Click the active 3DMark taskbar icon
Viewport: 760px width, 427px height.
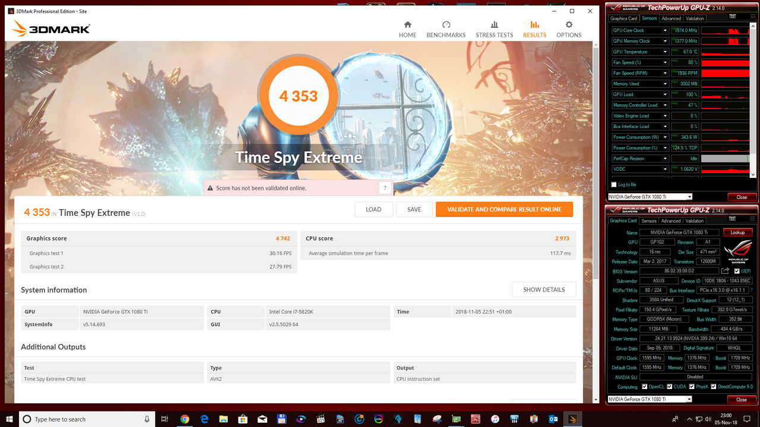pyautogui.click(x=572, y=419)
